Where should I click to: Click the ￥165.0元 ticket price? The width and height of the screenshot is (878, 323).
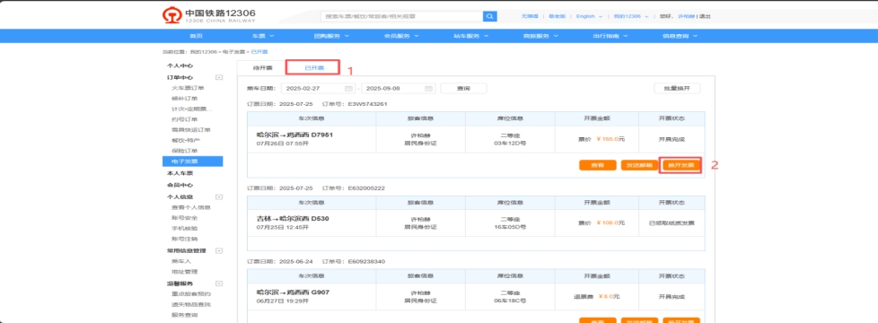[610, 139]
